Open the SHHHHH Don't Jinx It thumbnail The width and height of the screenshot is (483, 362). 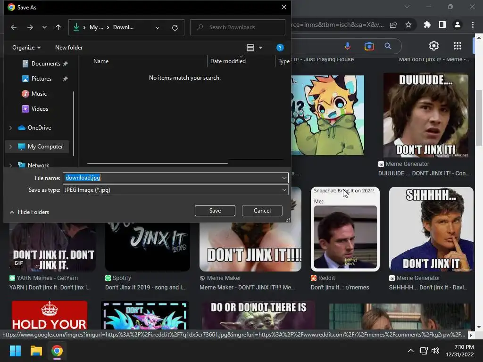431,230
